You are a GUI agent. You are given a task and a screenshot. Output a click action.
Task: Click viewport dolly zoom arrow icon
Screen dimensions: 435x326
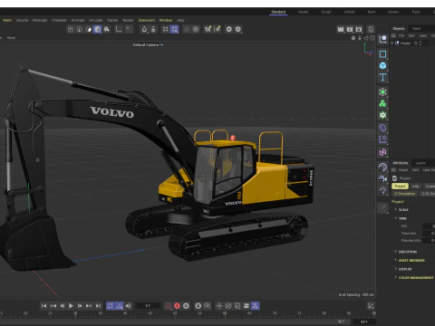pyautogui.click(x=360, y=38)
